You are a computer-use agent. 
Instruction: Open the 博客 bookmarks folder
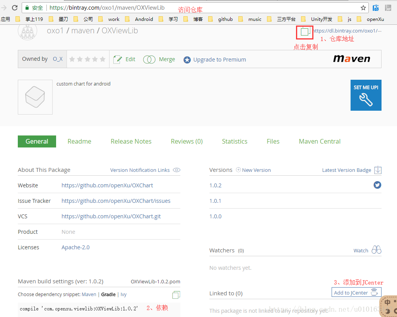193,19
